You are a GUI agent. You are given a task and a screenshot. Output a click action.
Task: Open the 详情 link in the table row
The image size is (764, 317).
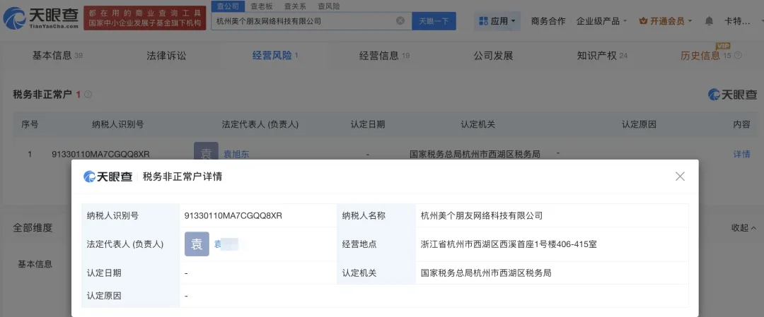[741, 154]
